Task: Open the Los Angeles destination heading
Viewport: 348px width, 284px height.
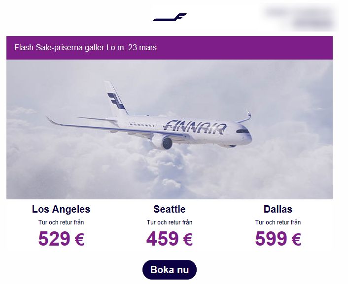Action: click(x=61, y=209)
